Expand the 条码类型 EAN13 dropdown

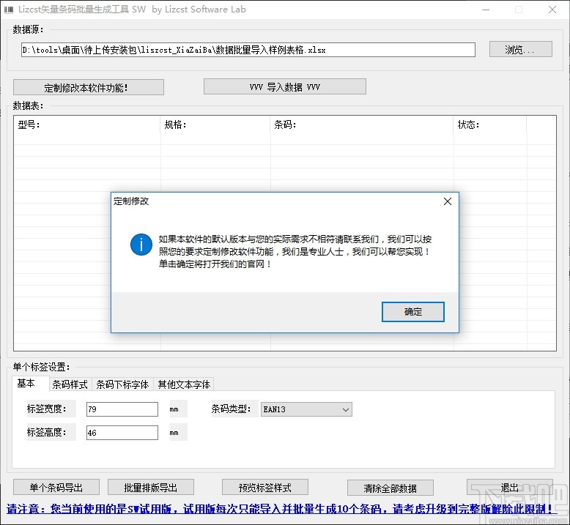tap(306, 409)
